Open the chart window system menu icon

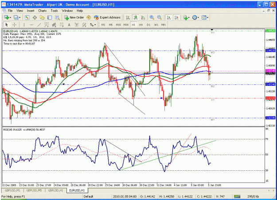pyautogui.click(x=4, y=11)
